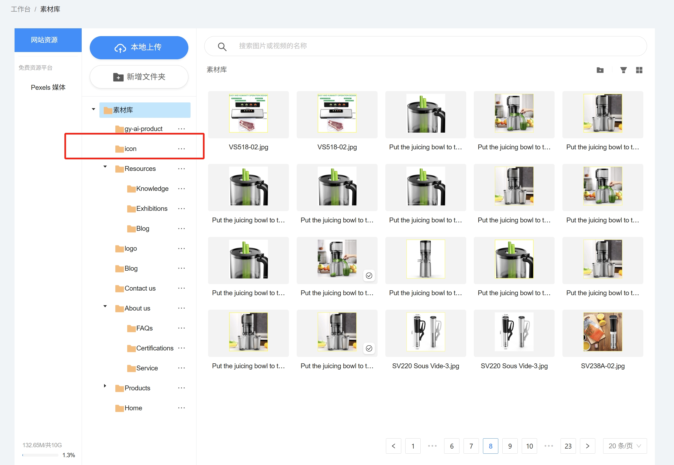Switch to the Pexels 媒体 resource section

[48, 87]
